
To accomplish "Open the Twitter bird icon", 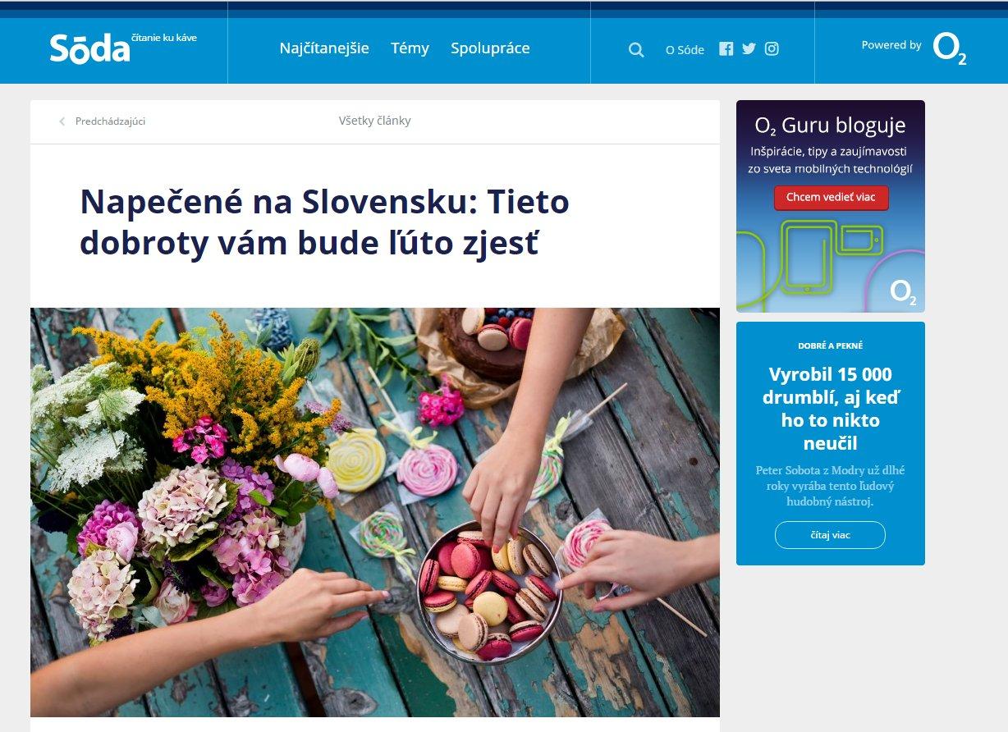I will pyautogui.click(x=749, y=48).
